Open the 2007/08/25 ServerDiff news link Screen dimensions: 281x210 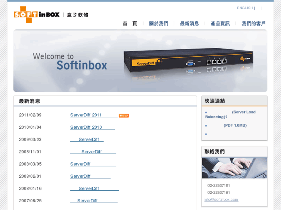click(94, 201)
